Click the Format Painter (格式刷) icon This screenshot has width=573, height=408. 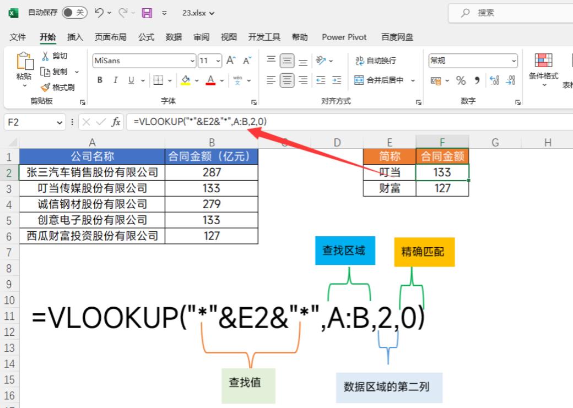pyautogui.click(x=46, y=87)
